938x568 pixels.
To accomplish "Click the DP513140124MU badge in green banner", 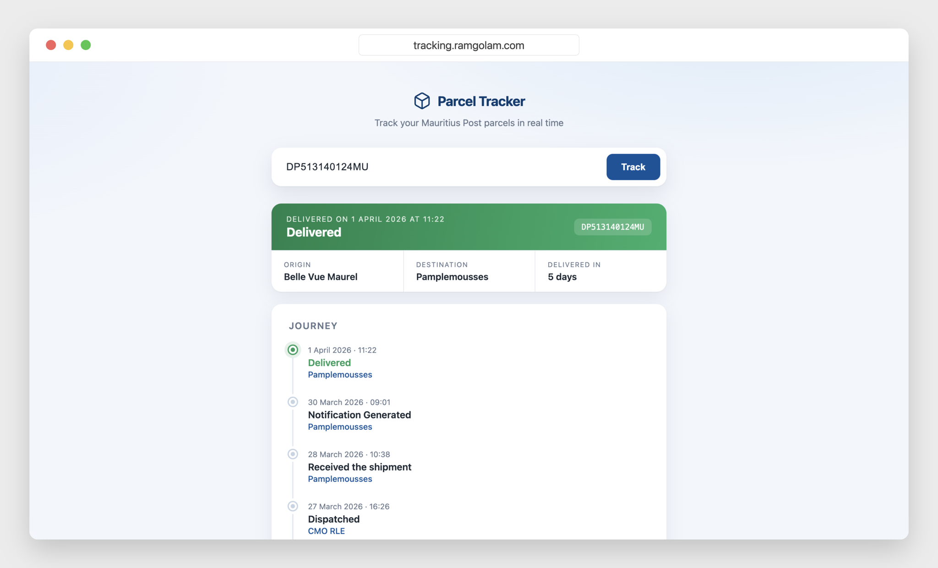I will [612, 227].
